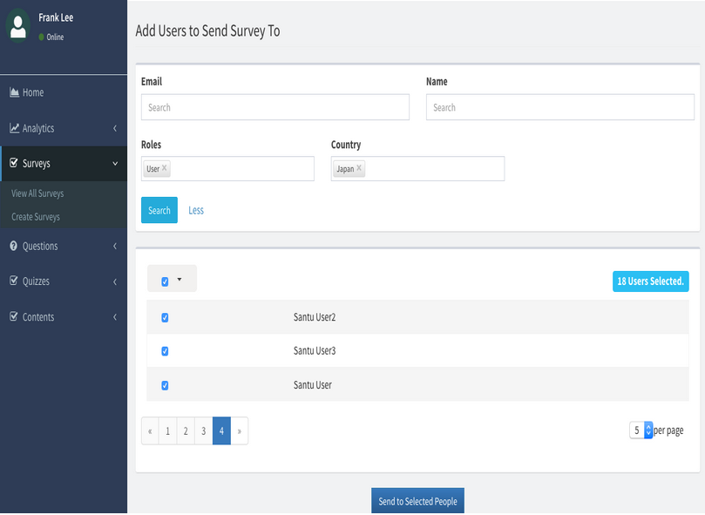Open Create Surveys submenu item
The image size is (705, 515).
36,217
